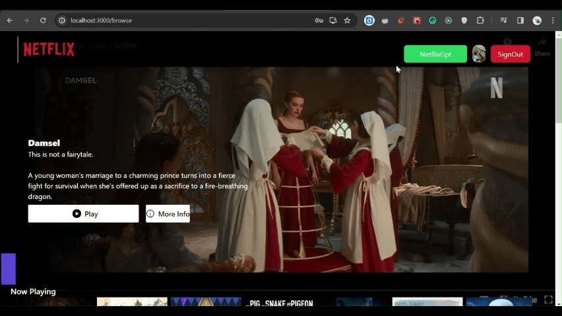Screen dimensions: 562x316
Task: Open the blue 'd' extension
Action: 369,20
